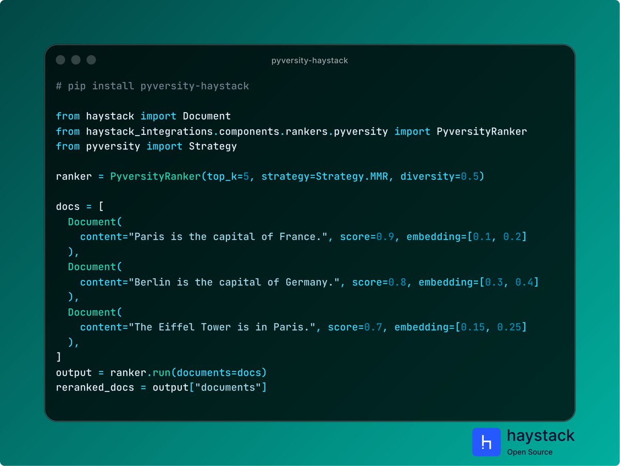The width and height of the screenshot is (620, 466).
Task: Click the line 'from haystack import Document'
Action: pos(143,116)
